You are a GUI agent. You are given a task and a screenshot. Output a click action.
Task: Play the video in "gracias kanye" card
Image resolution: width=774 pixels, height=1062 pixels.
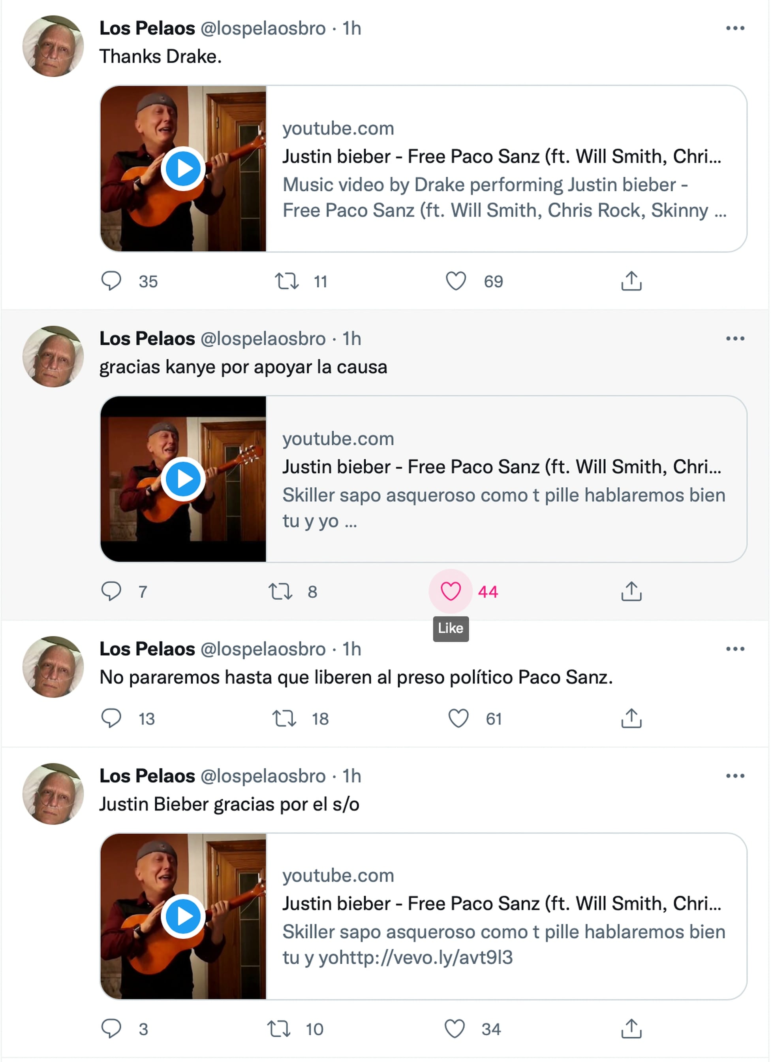tap(183, 479)
